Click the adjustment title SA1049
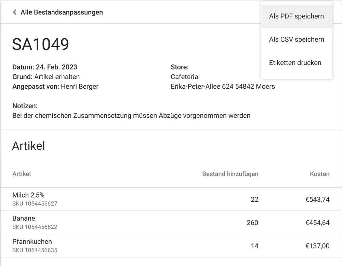Image resolution: width=342 pixels, height=266 pixels. click(41, 44)
